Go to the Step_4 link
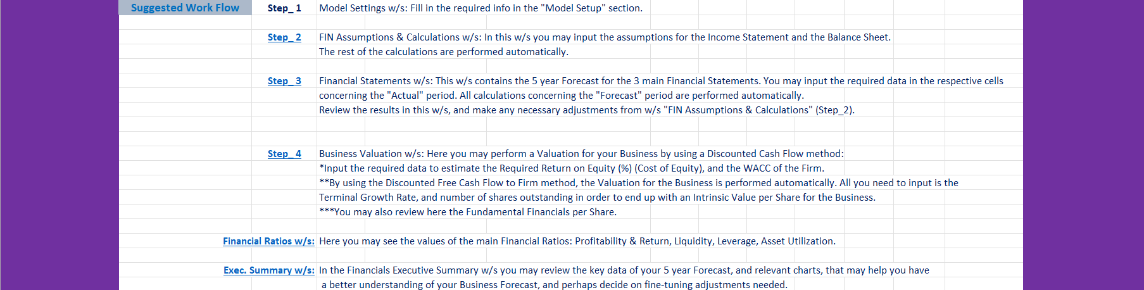1144x290 pixels. click(284, 154)
